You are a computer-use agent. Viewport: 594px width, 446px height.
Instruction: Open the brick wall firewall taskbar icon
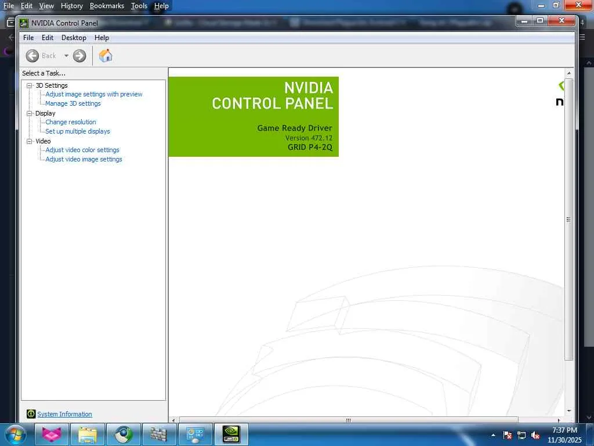pyautogui.click(x=159, y=434)
